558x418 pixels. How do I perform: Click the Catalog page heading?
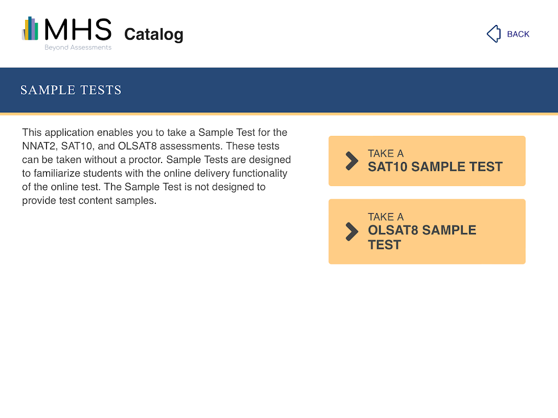[154, 34]
